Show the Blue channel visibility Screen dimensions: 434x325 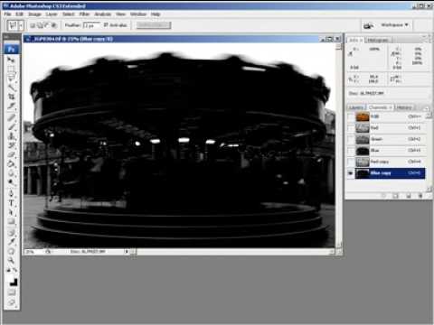(351, 151)
